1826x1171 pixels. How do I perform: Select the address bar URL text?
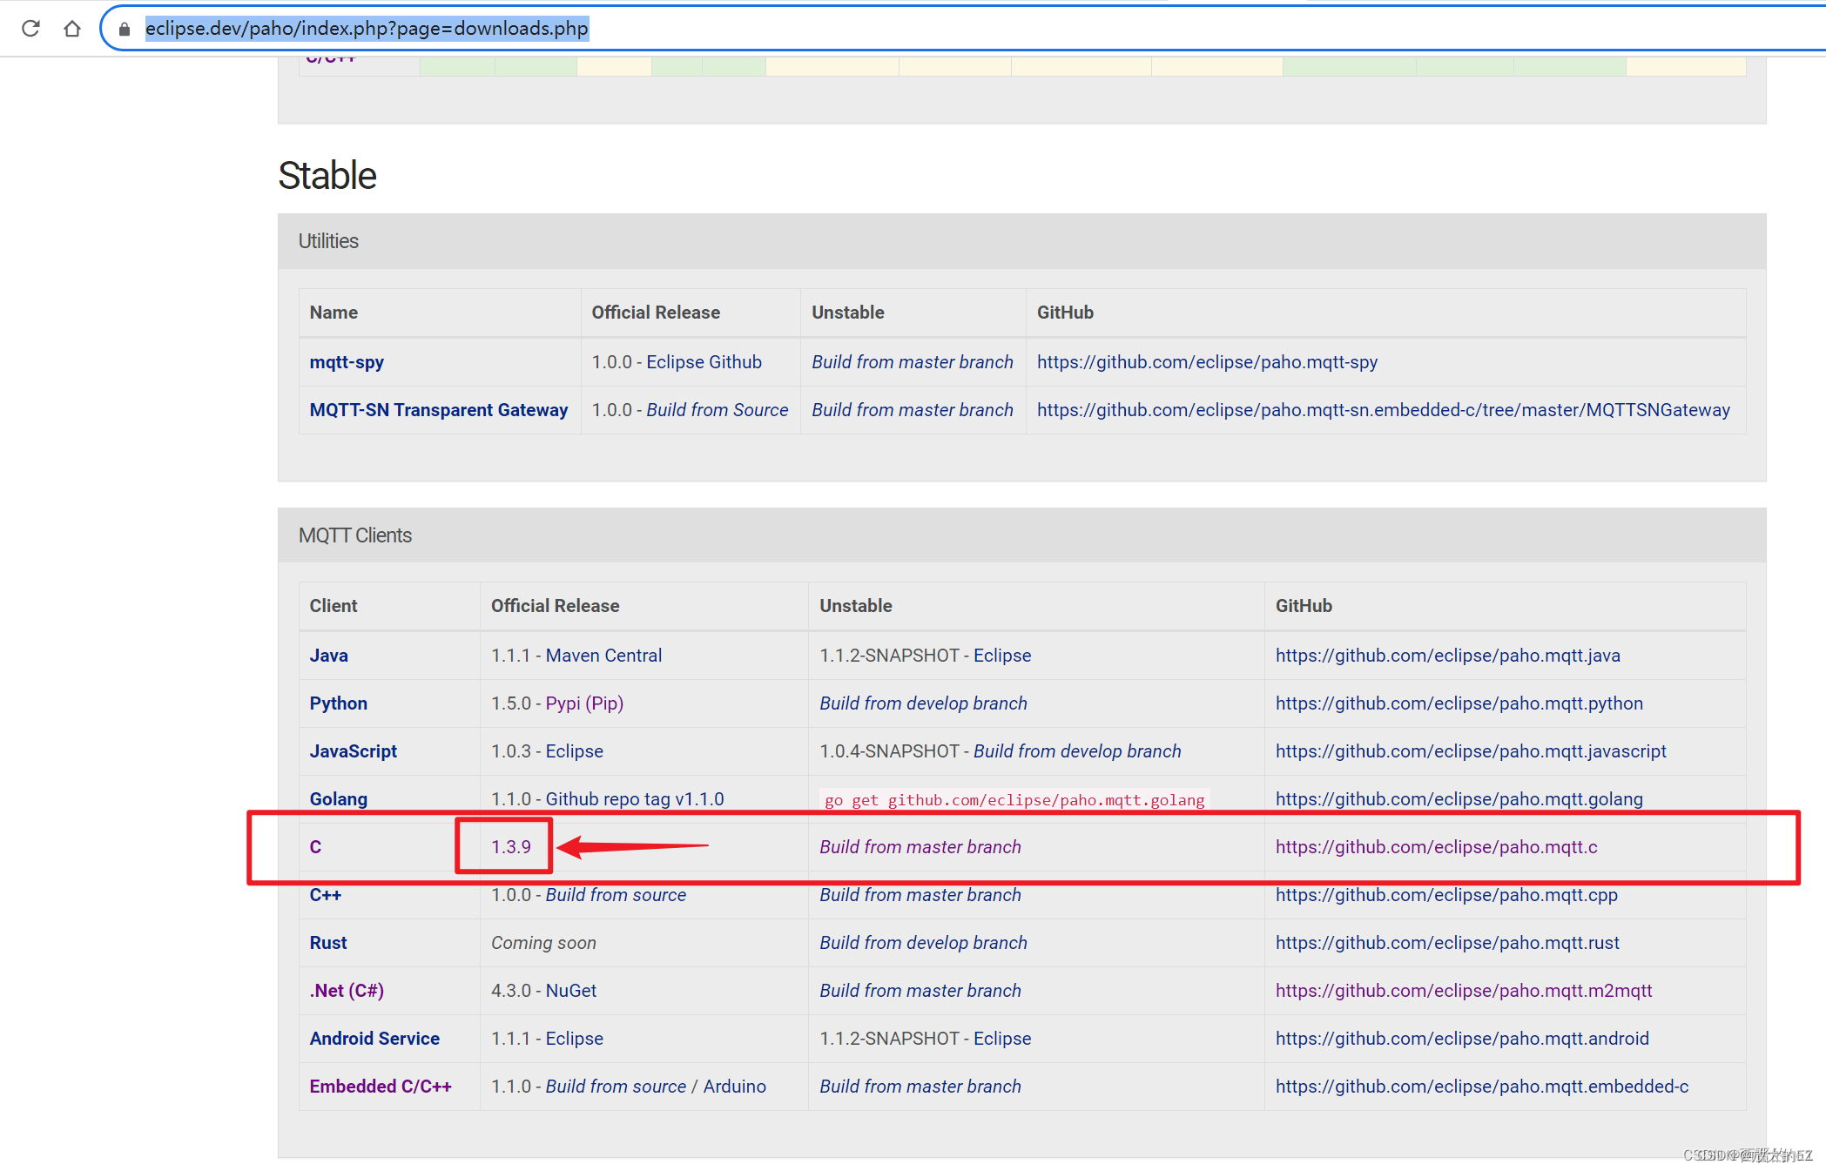pyautogui.click(x=366, y=28)
